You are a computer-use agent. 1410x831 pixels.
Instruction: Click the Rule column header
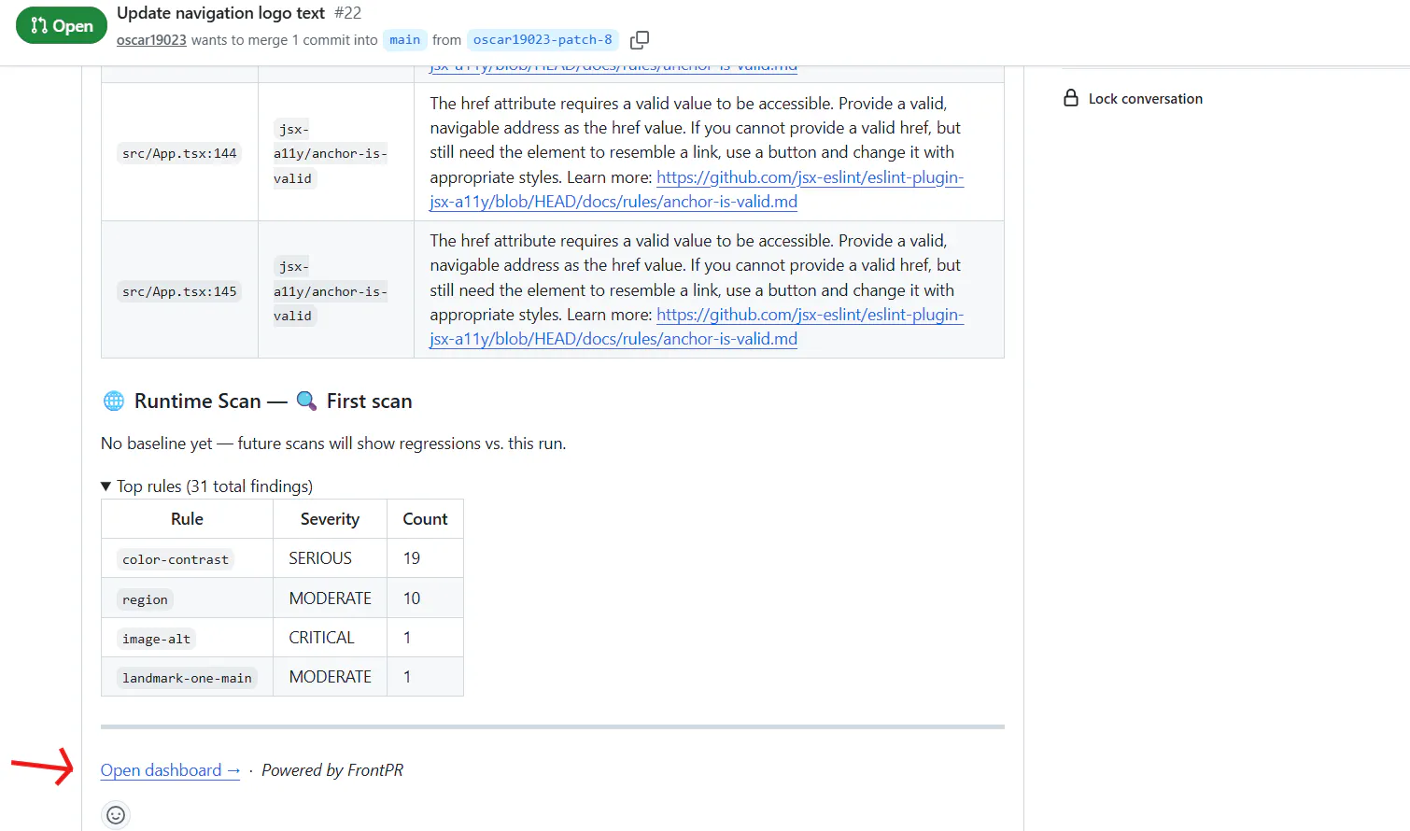point(187,519)
